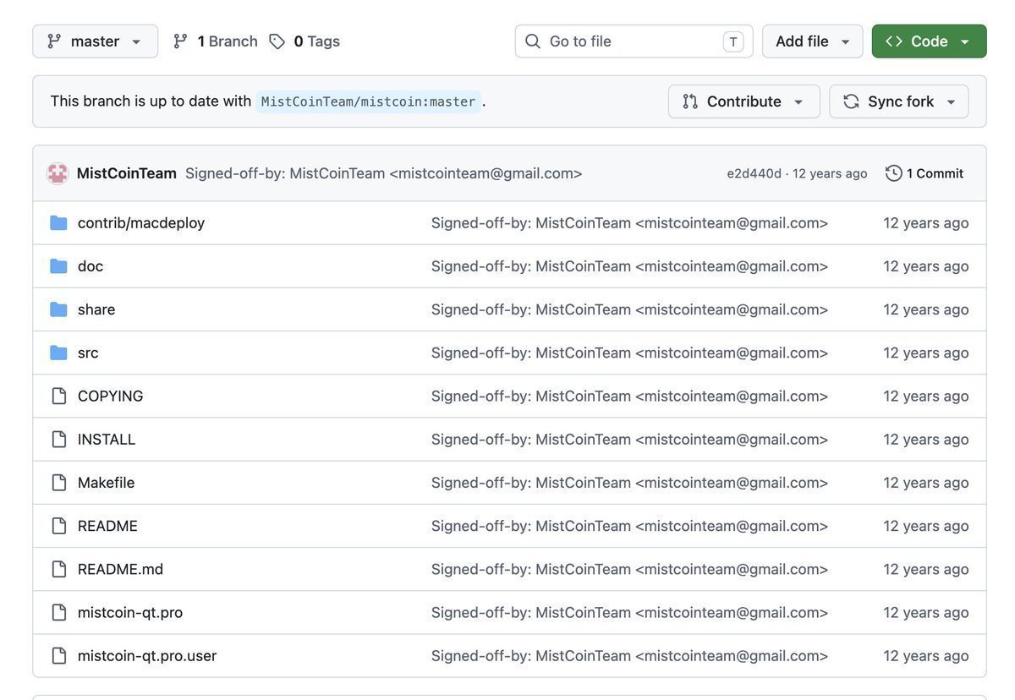This screenshot has height=700, width=1015.
Task: Click the tag icon next to 0 Tags
Action: coord(277,41)
